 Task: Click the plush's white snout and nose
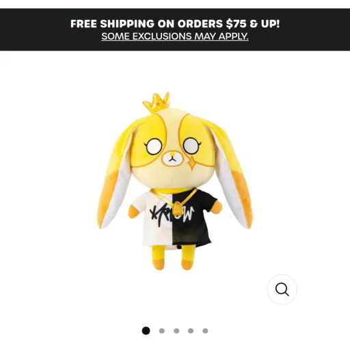[172, 159]
